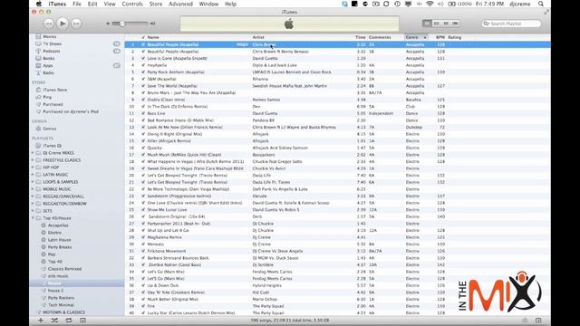
Task: Select Classics Remixed playlist
Action: [x=64, y=269]
